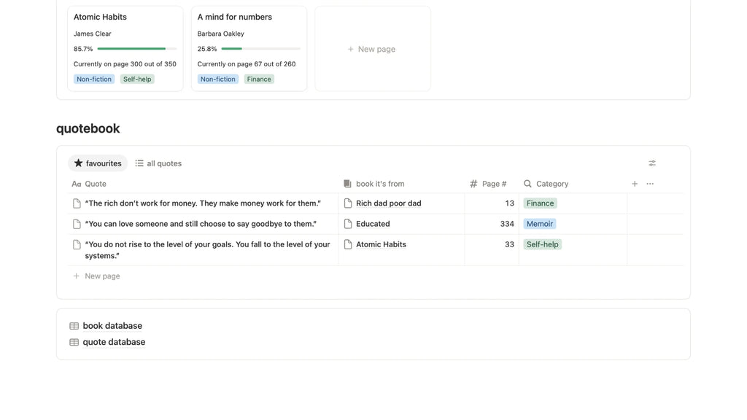
Task: Click the 25.8% progress bar
Action: (x=260, y=49)
